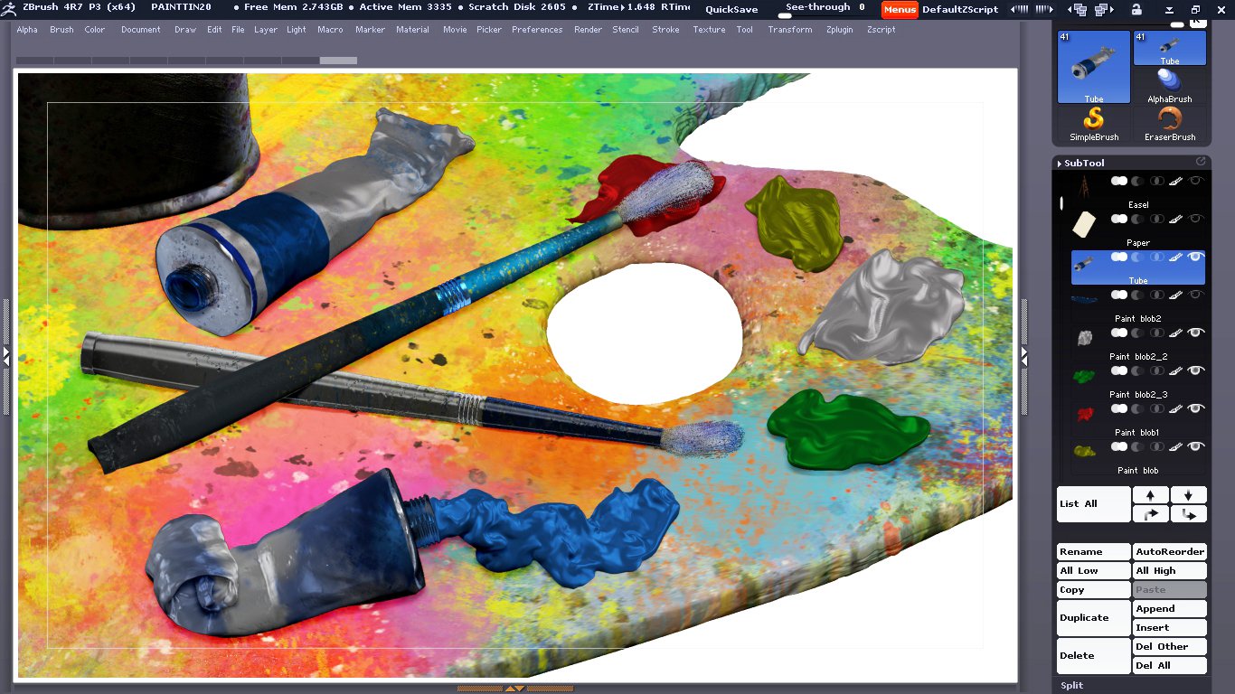Collapse the left tray via divider arrow
1235x694 pixels.
6,355
